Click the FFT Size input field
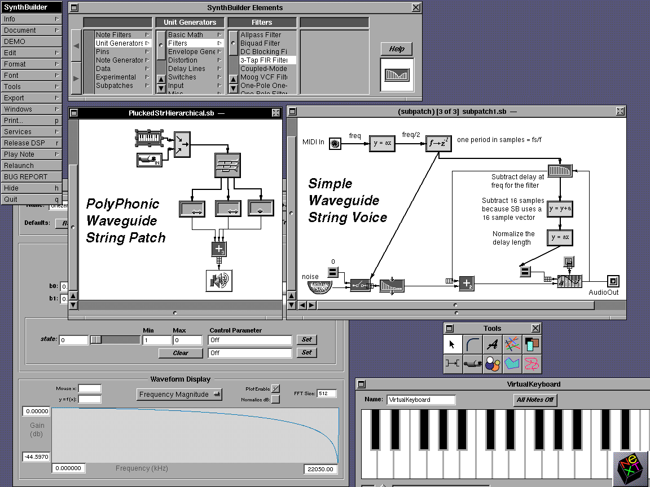Viewport: 650px width, 487px height. click(x=327, y=393)
